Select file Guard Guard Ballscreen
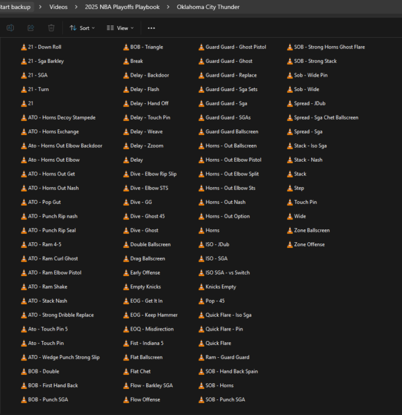The height and width of the screenshot is (415, 402). coord(229,132)
